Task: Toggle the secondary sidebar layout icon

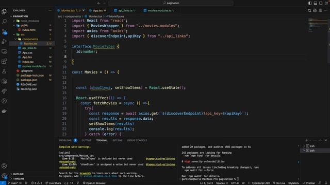Action: 321,3
